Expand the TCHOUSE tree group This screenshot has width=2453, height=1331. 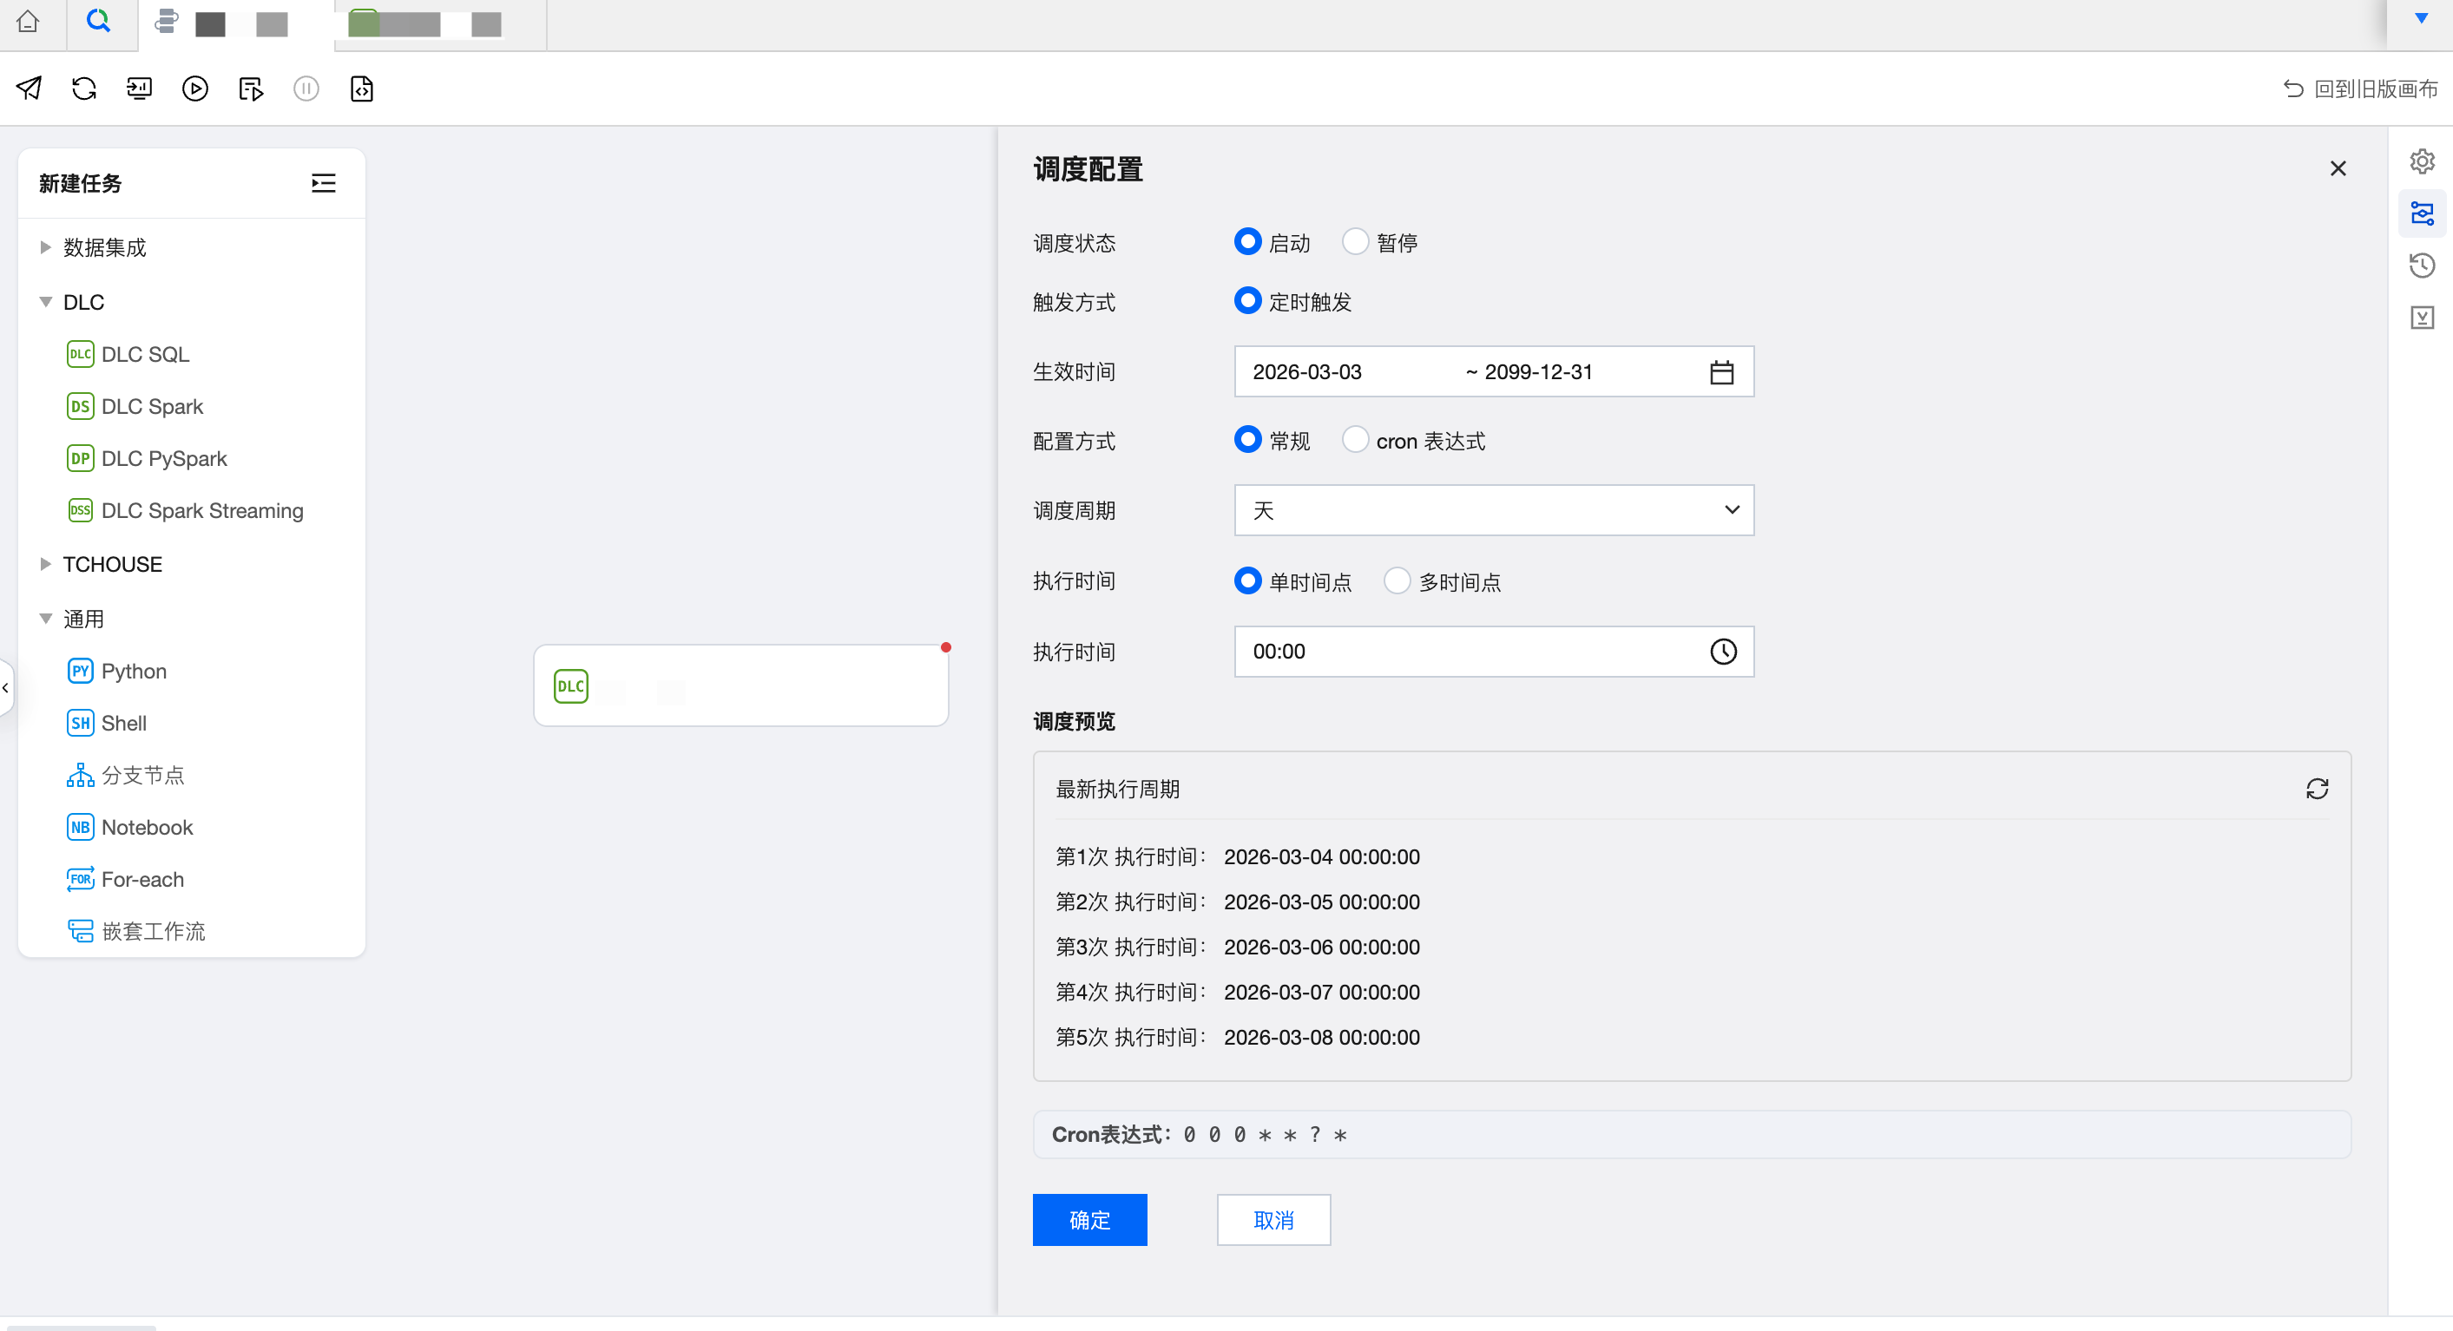(45, 564)
